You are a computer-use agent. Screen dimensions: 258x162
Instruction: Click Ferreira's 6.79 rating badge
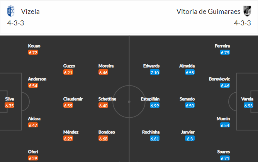click(225, 52)
